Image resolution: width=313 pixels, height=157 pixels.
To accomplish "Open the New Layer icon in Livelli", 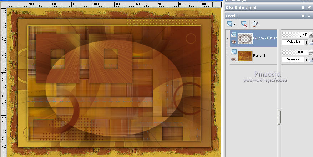I will point(229,24).
